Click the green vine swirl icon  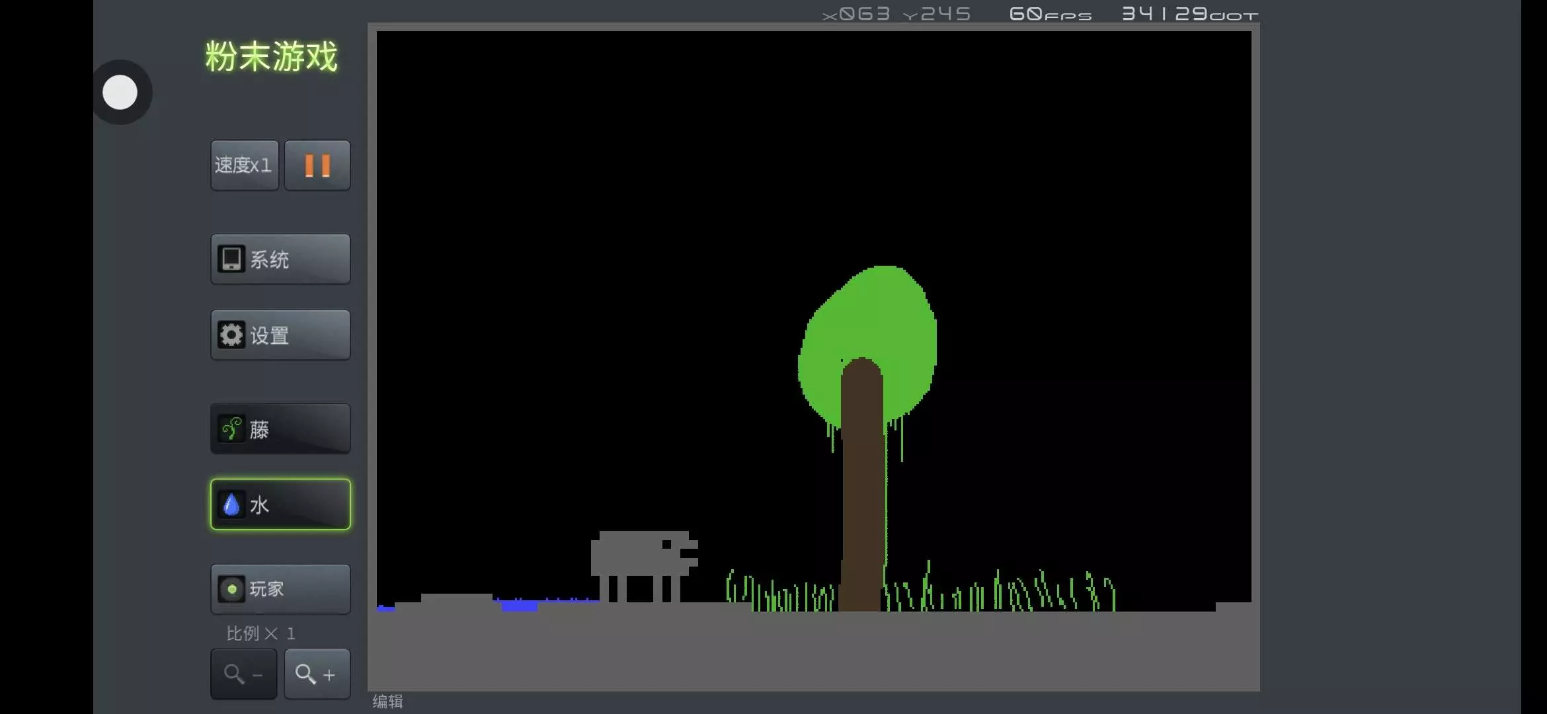pyautogui.click(x=231, y=429)
